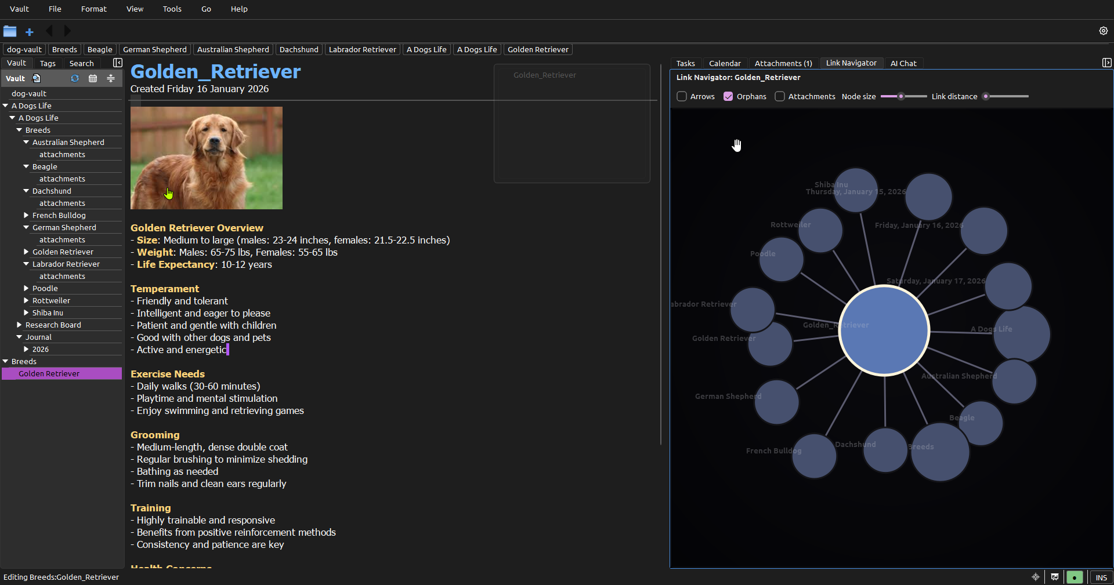Expand the Poodle breed entry
The height and width of the screenshot is (585, 1114).
coord(26,288)
